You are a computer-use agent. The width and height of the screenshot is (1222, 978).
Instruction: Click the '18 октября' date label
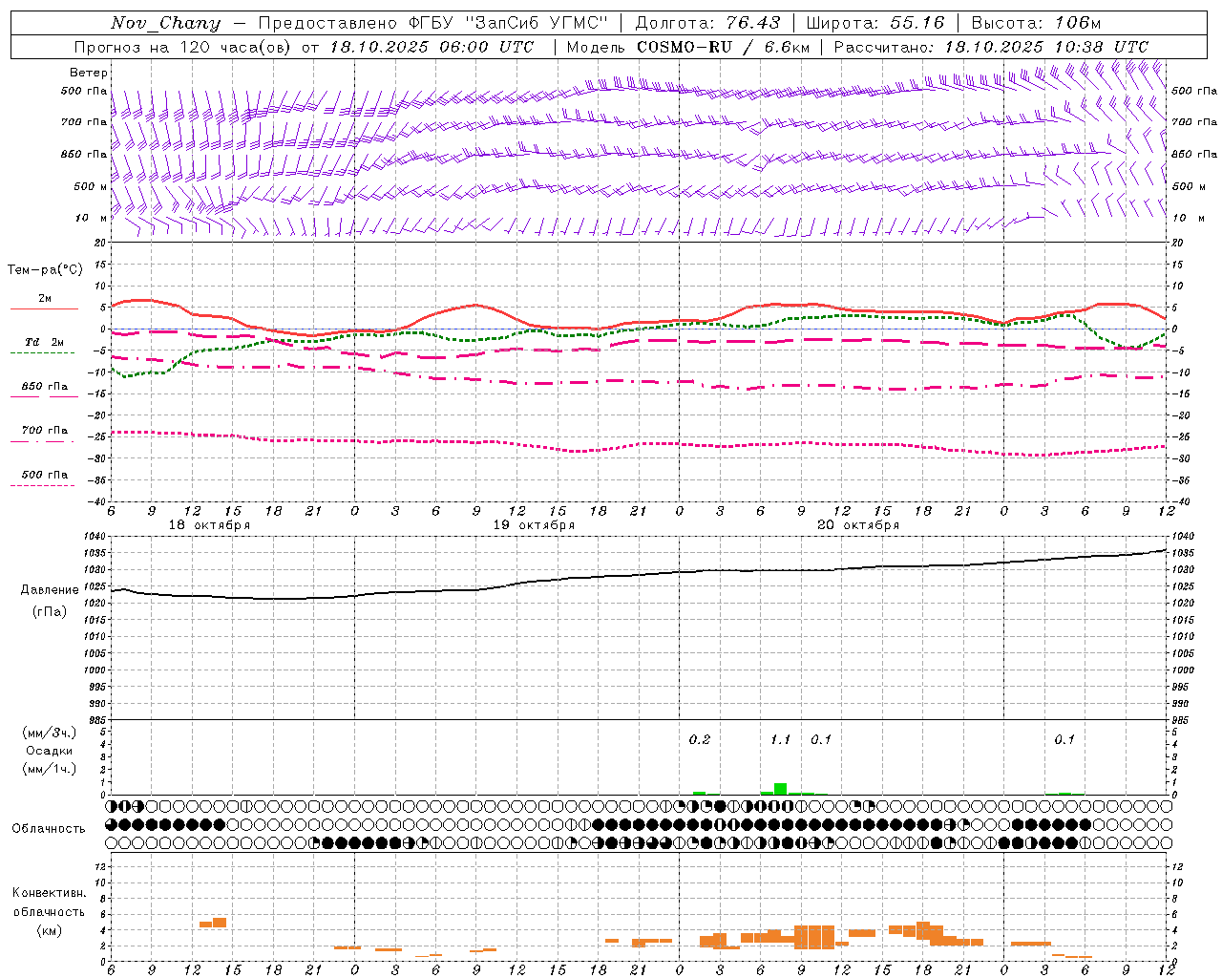coord(210,525)
